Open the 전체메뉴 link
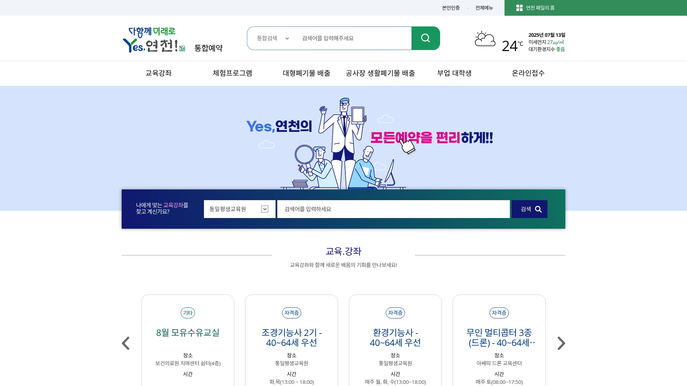Screen dimensions: 687x386 (484, 8)
